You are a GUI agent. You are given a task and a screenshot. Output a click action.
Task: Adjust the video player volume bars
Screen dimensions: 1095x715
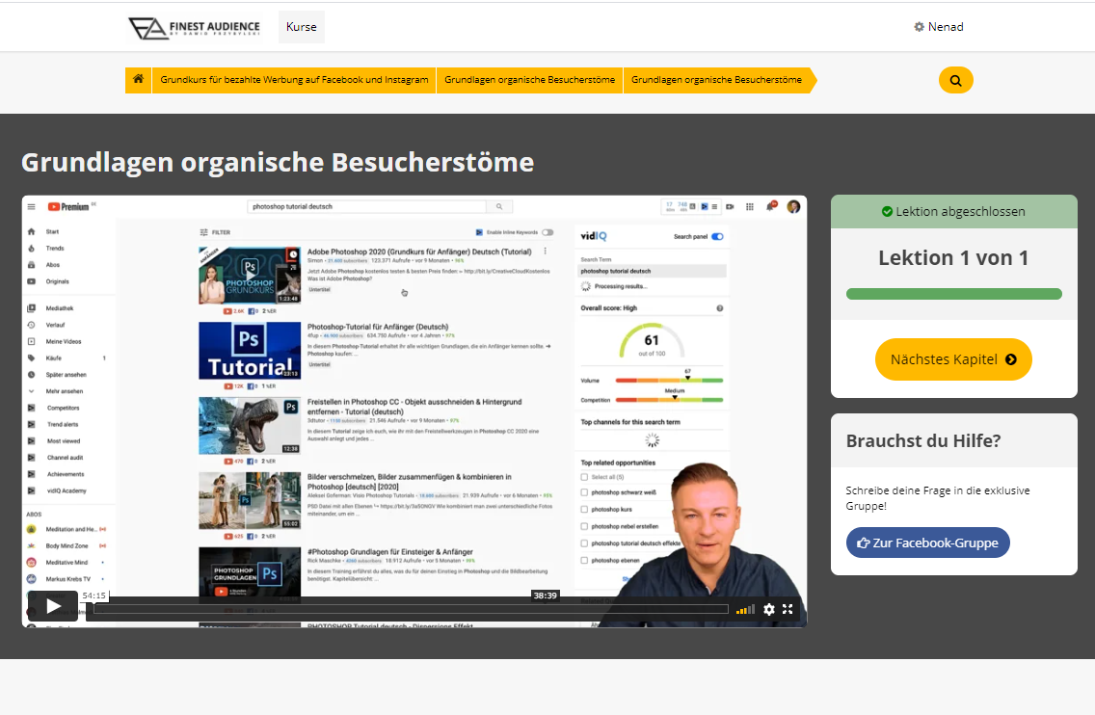745,610
